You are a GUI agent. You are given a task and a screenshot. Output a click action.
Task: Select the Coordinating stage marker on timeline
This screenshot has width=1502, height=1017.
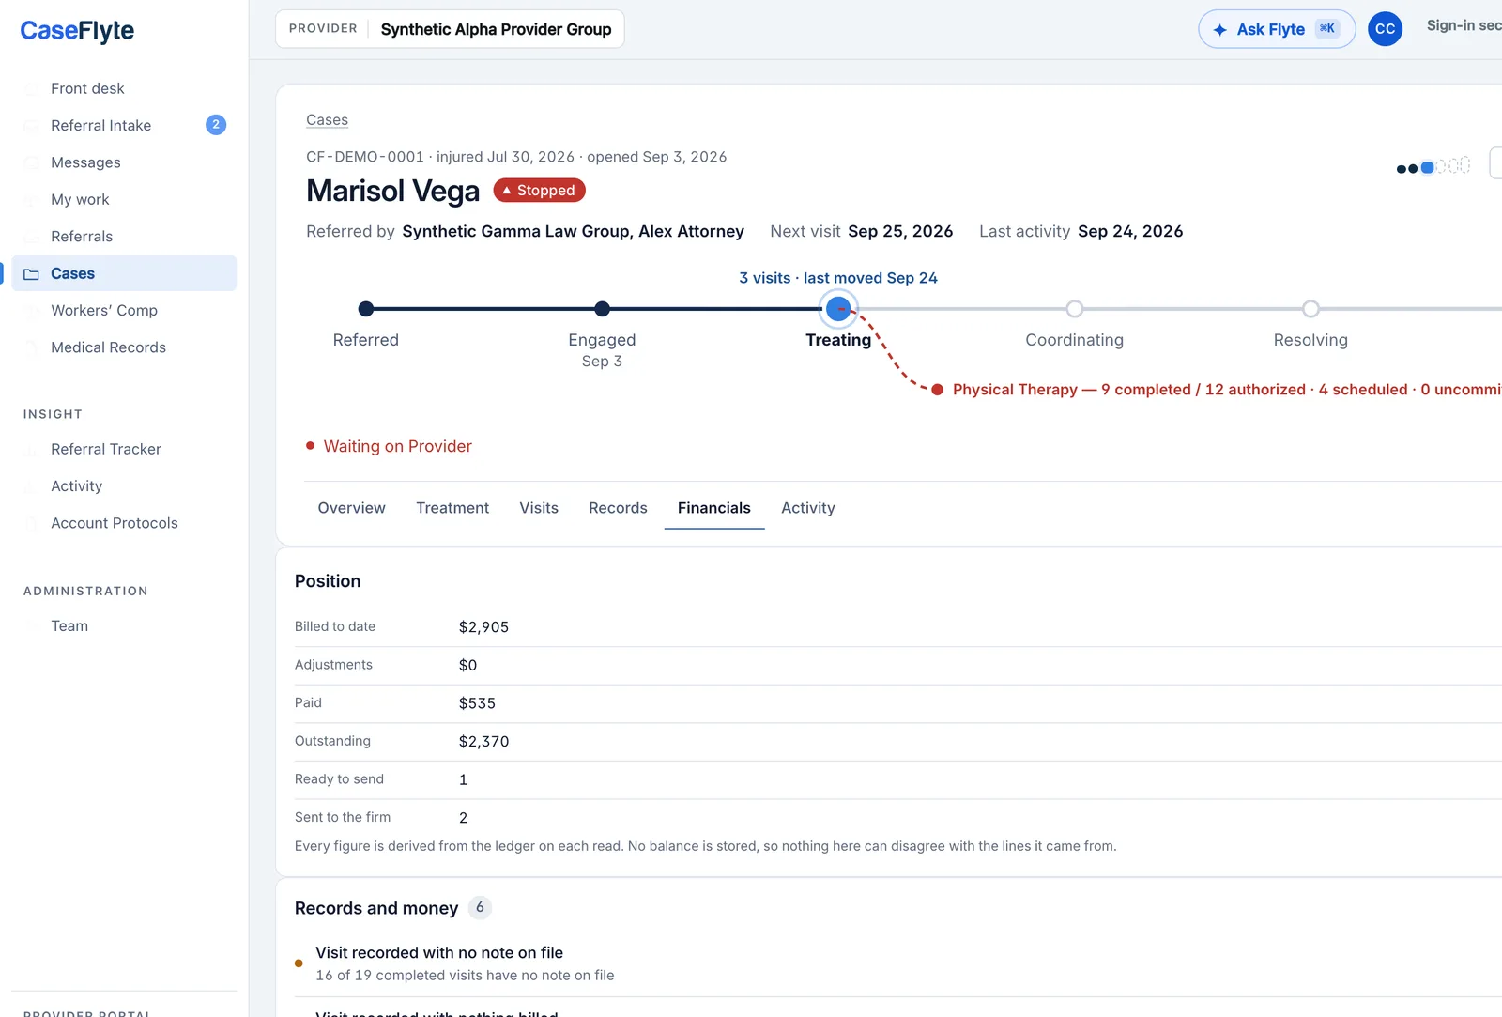click(1074, 308)
